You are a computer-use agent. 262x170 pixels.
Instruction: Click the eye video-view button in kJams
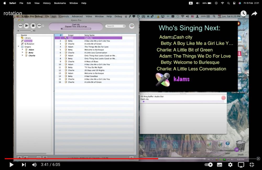(x=132, y=26)
